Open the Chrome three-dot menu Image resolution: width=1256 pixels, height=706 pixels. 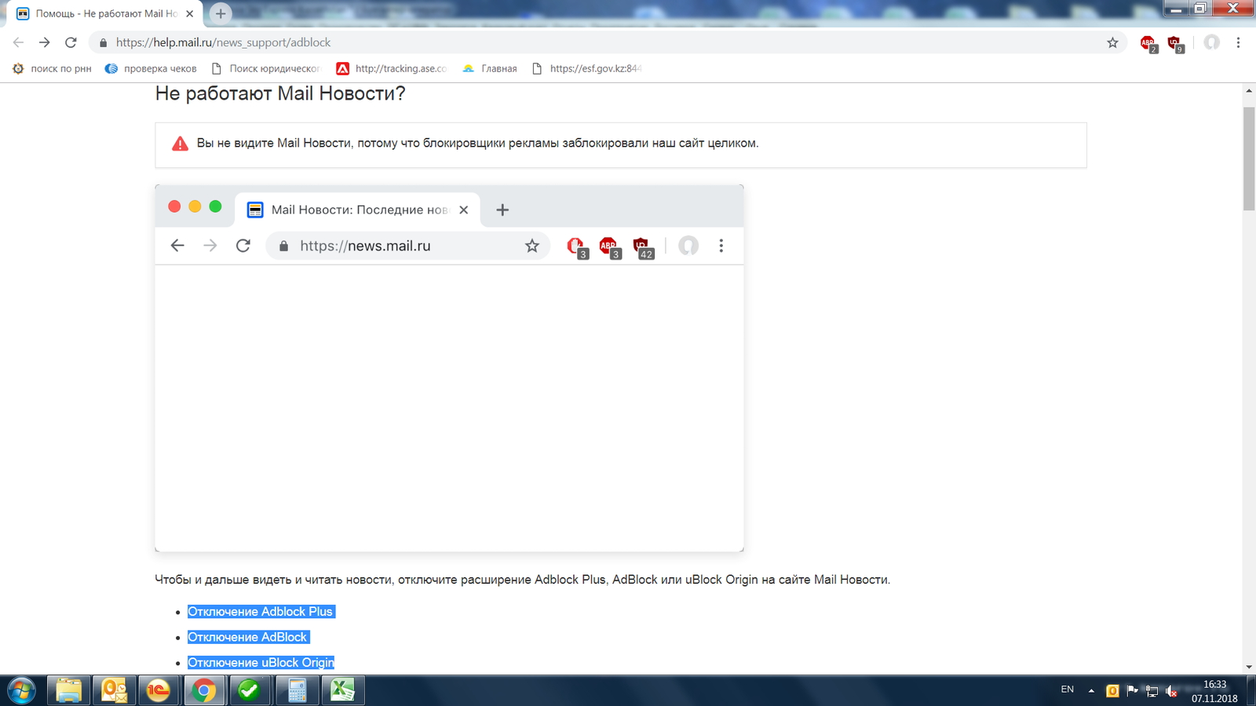(1238, 42)
